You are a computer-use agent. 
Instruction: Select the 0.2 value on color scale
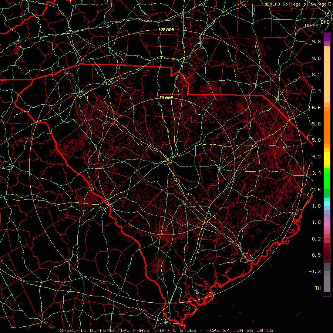pyautogui.click(x=316, y=239)
